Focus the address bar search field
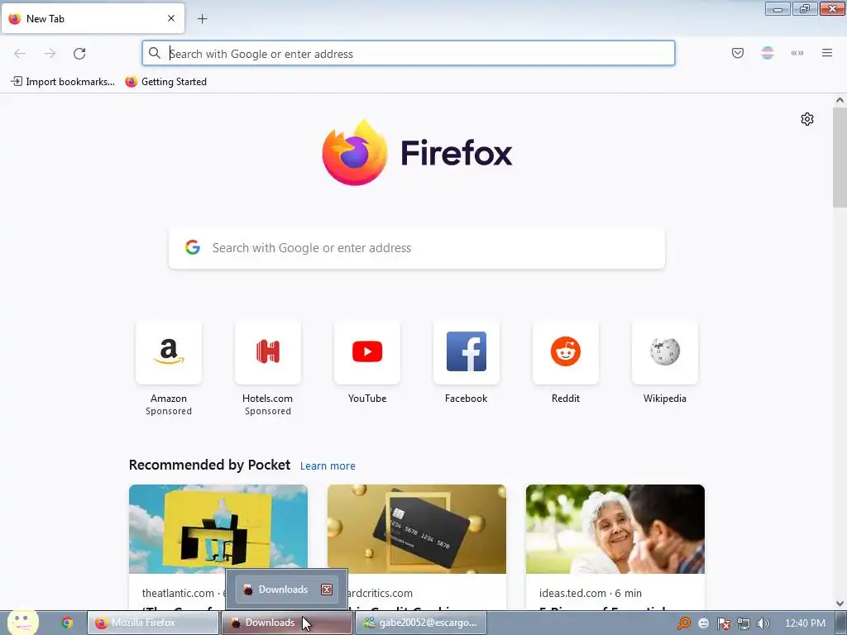This screenshot has width=847, height=635. [x=409, y=54]
